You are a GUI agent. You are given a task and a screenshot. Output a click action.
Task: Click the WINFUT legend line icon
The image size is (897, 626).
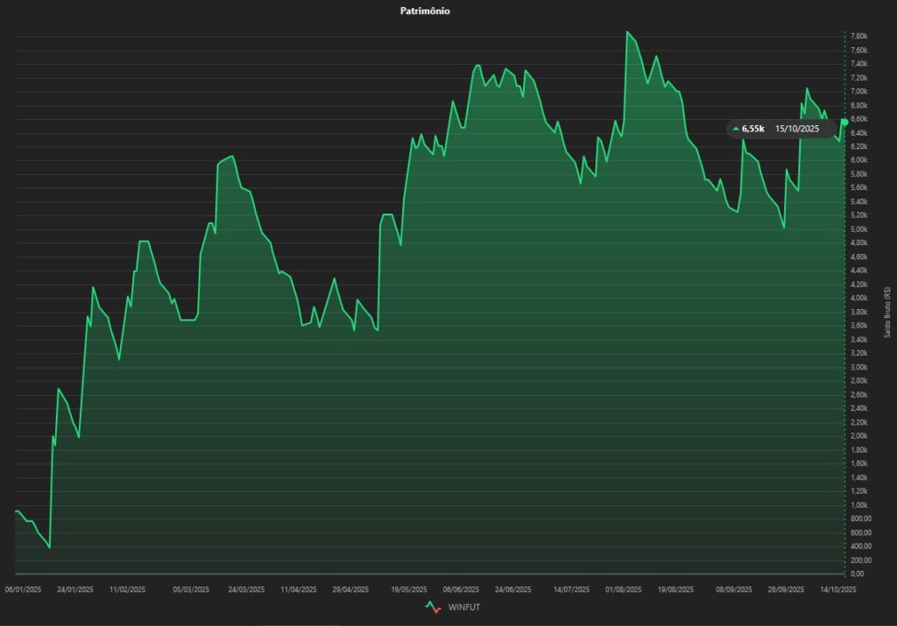[x=434, y=607]
